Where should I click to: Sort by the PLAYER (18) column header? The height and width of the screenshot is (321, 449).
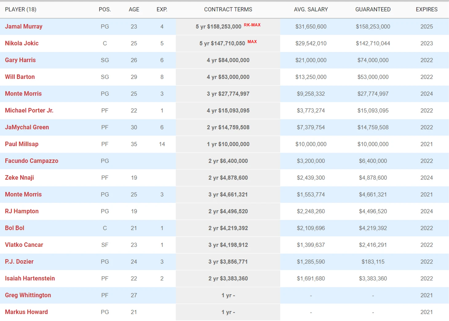[21, 10]
